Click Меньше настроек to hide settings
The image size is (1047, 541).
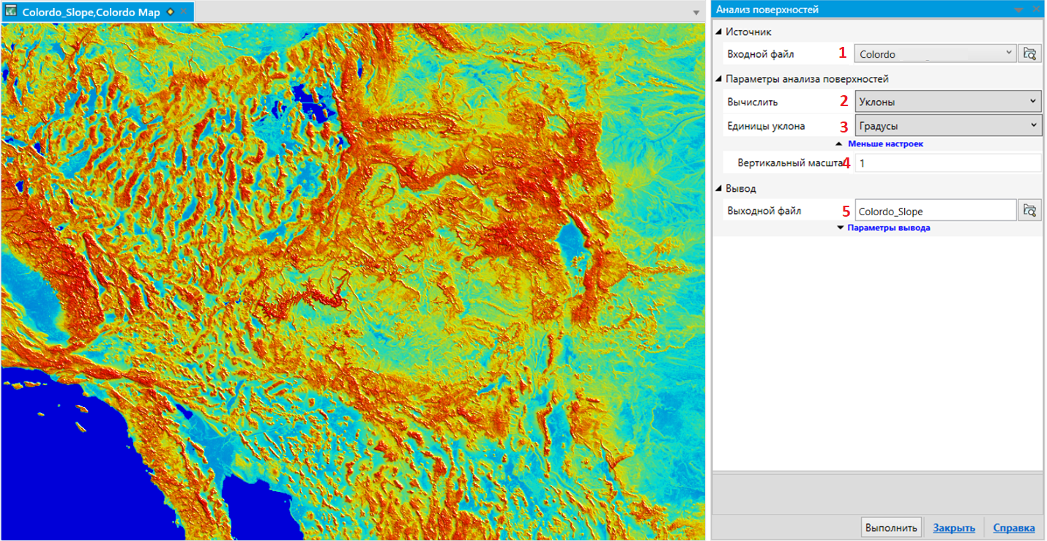point(885,144)
